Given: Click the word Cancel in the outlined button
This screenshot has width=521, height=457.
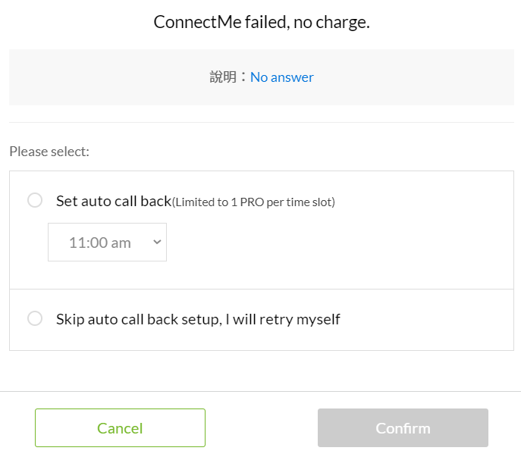Looking at the screenshot, I should pyautogui.click(x=120, y=428).
